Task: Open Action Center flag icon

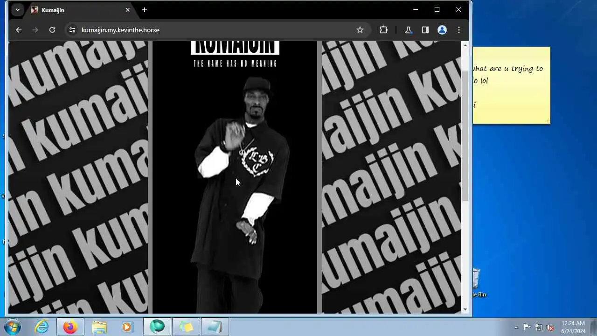Action: tap(527, 327)
